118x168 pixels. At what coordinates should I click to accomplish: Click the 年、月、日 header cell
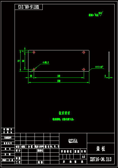pos(55,147)
